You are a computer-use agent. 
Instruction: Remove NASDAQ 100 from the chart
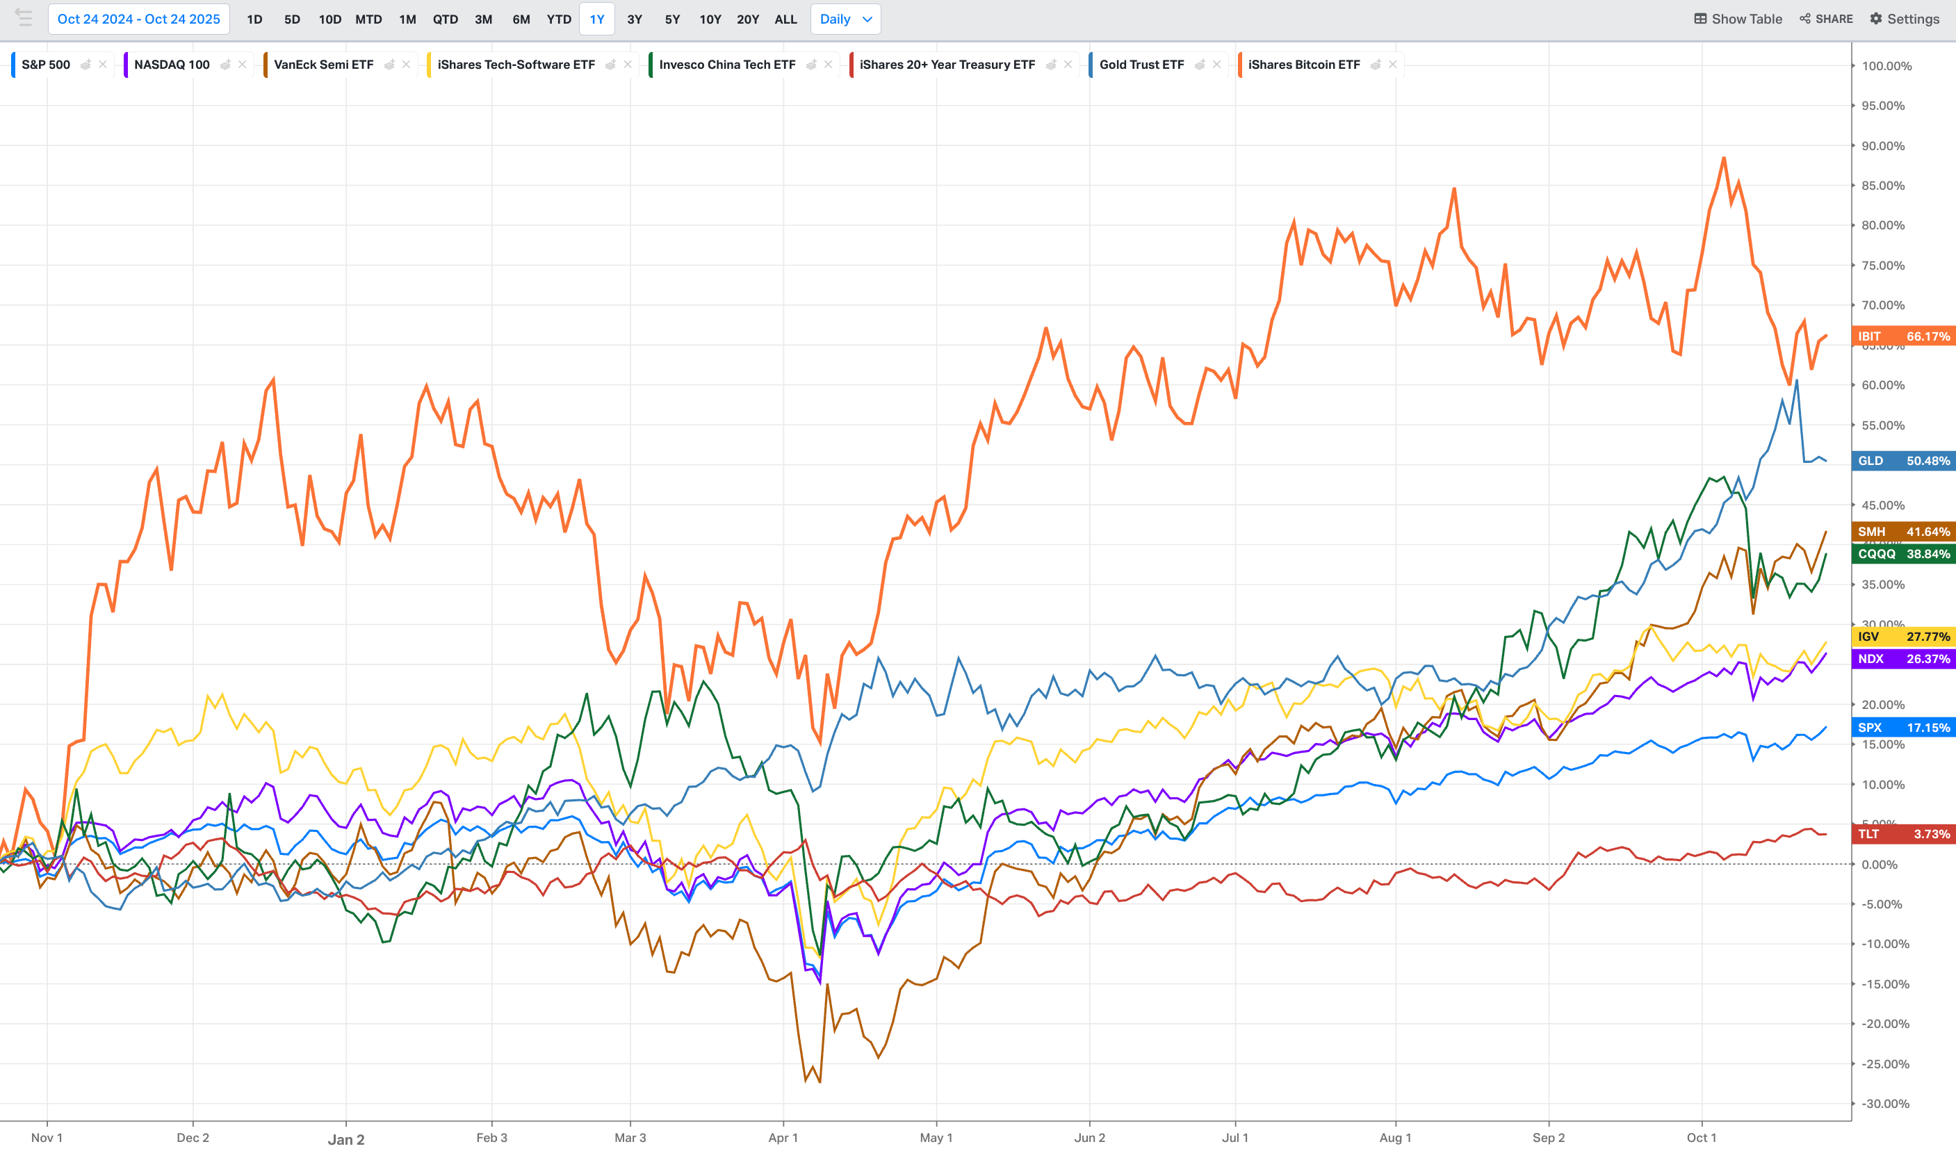(x=242, y=65)
